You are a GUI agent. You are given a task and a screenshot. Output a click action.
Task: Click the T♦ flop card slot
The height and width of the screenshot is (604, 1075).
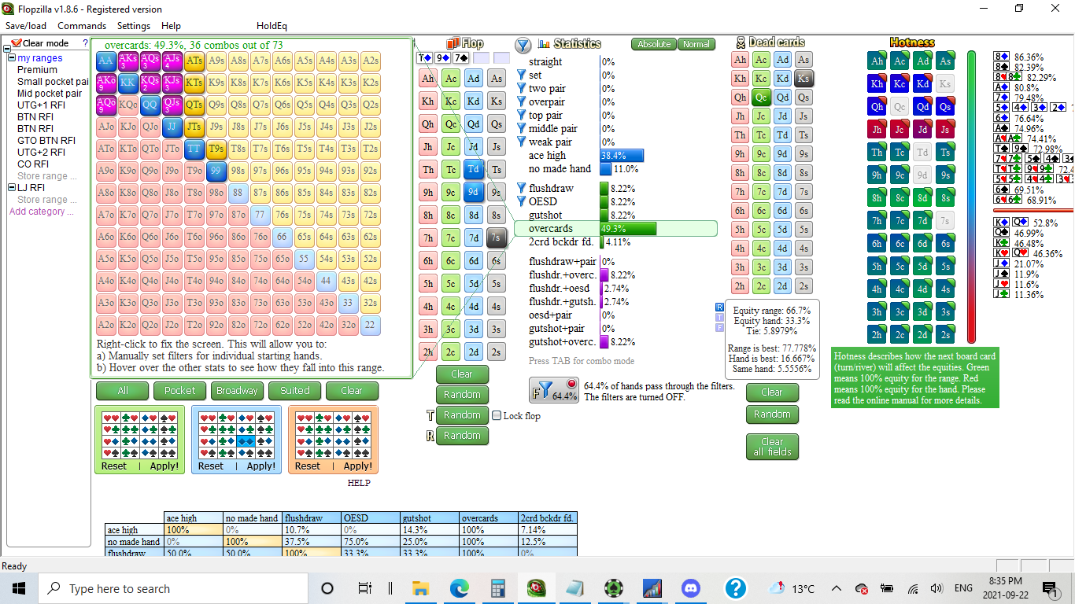point(424,58)
